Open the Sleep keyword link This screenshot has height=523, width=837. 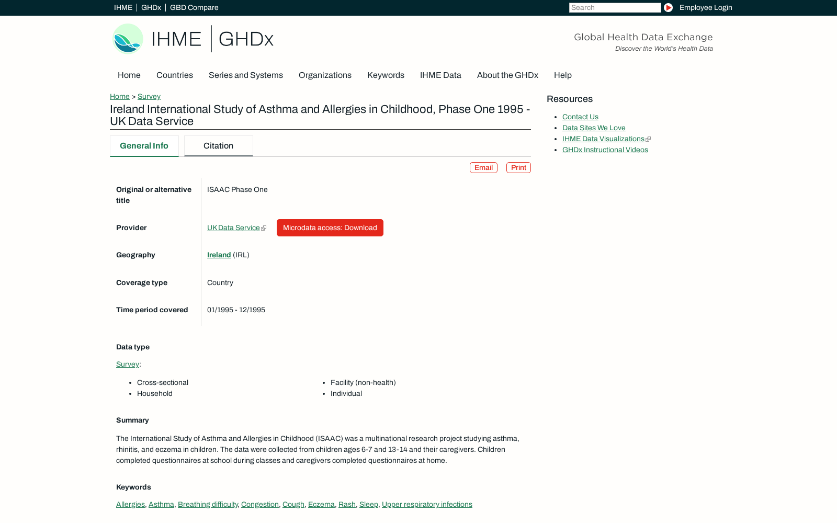pos(369,505)
